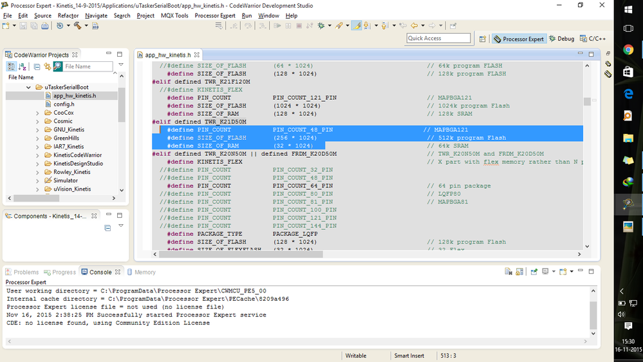Expand the Simulator folder
The width and height of the screenshot is (643, 362).
[37, 180]
